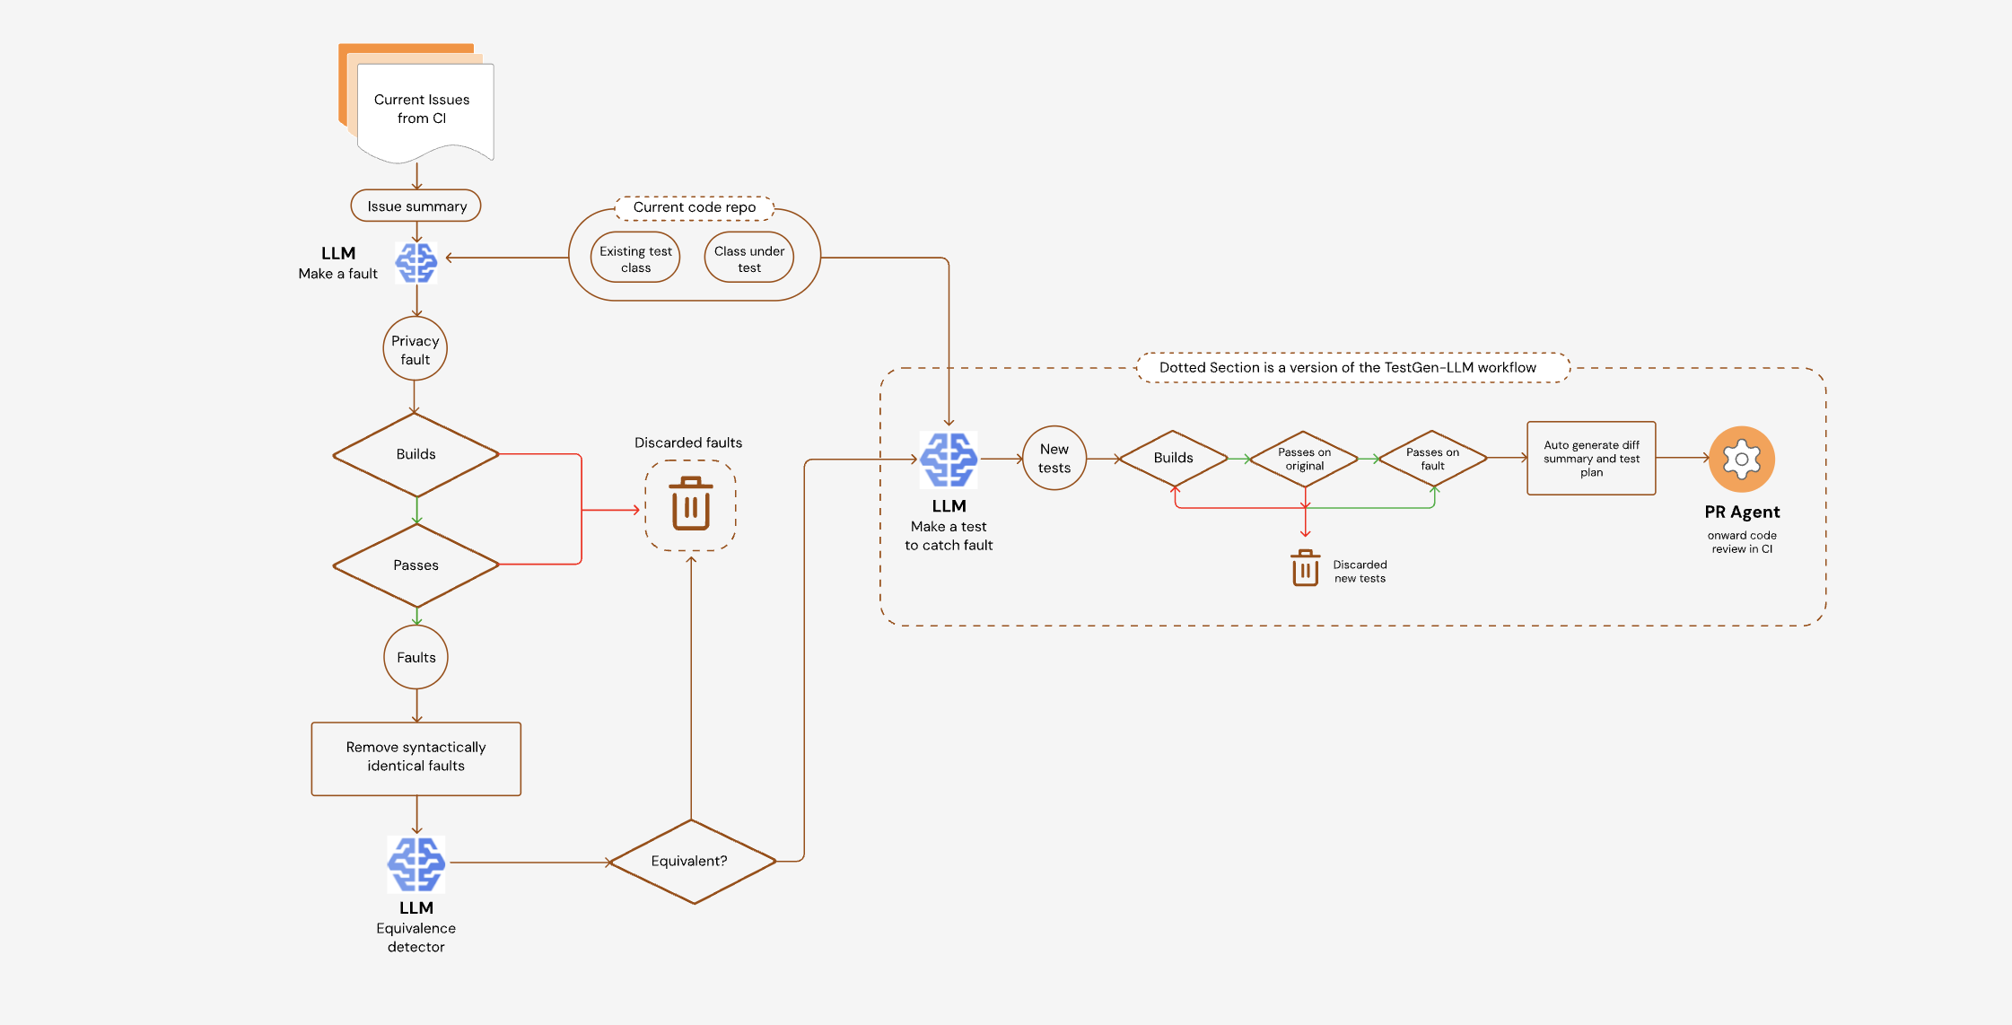This screenshot has height=1025, width=2012.
Task: Click the Make a fault caption
Action: (x=337, y=274)
